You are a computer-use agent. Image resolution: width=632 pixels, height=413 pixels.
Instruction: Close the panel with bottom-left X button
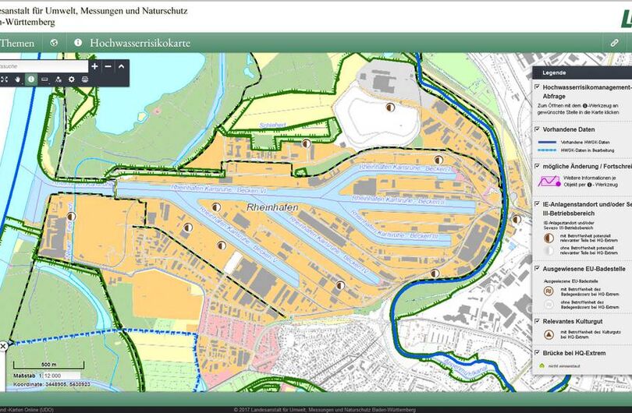3,346
